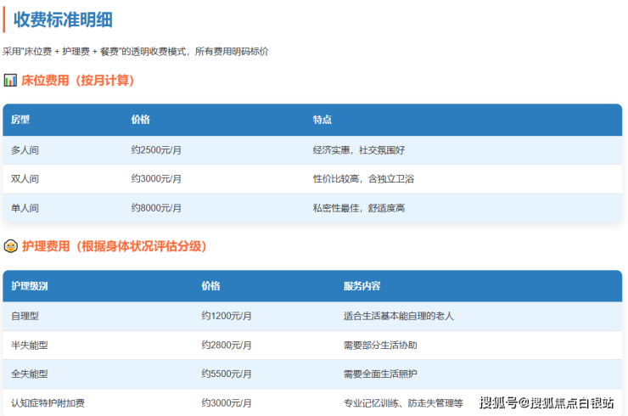Click the face emoji icon beside 护理费用
The image size is (628, 416).
pos(11,245)
